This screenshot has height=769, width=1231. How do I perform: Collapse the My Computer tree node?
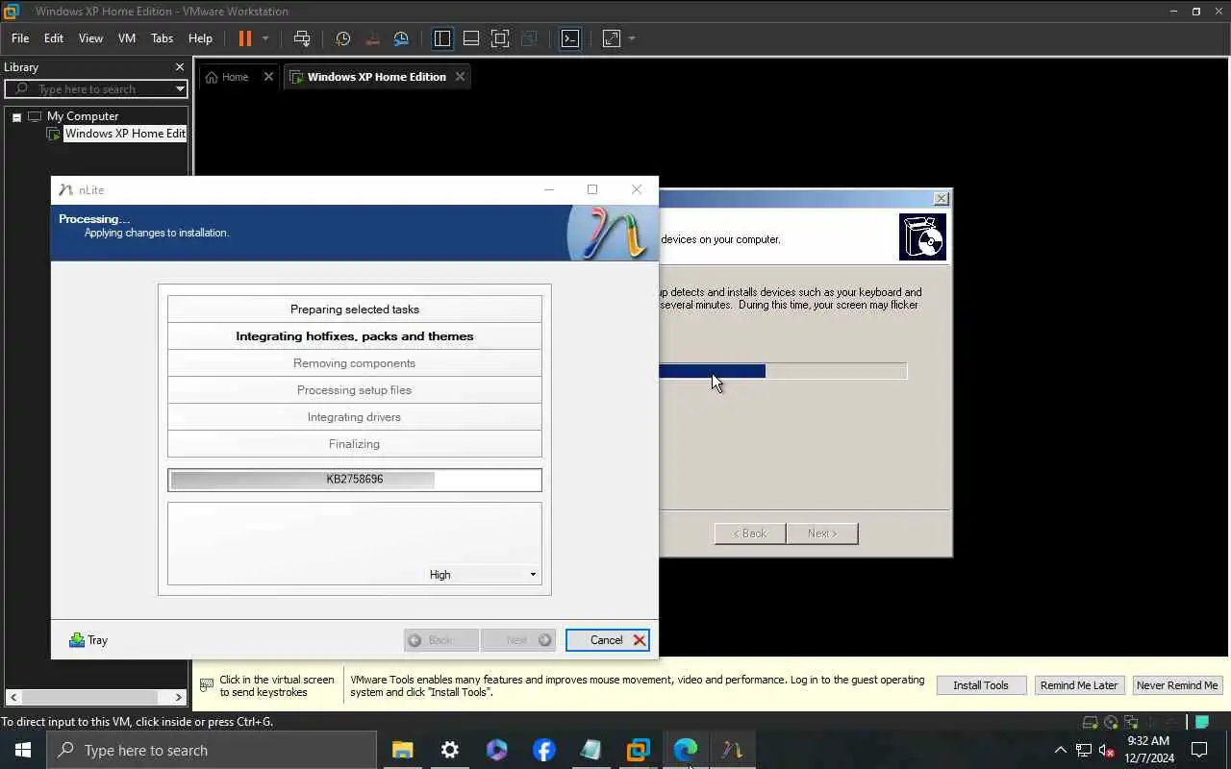[16, 116]
